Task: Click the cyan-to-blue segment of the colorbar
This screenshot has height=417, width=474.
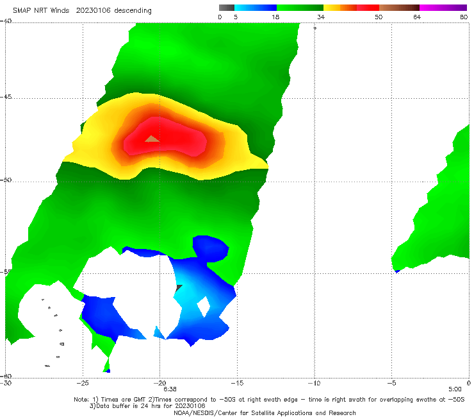Action: (256, 8)
